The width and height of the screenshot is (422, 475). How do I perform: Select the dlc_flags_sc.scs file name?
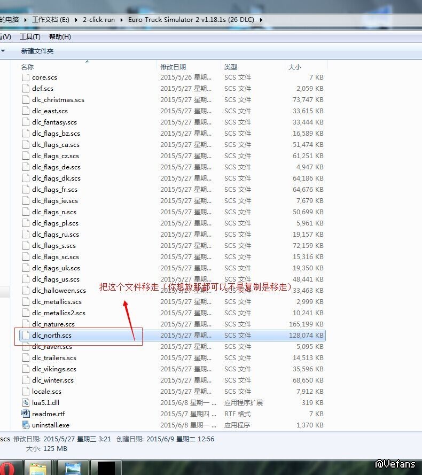[56, 256]
